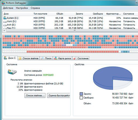
Task: Click the 29,7 GB (15%) free cell
Action: (96, 21)
